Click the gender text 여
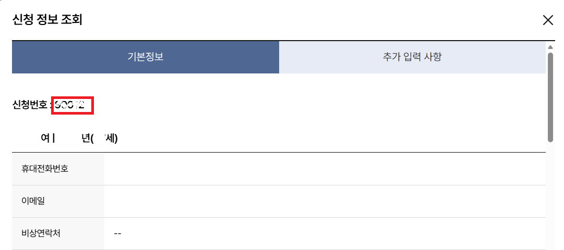The image size is (564, 250). [x=45, y=139]
